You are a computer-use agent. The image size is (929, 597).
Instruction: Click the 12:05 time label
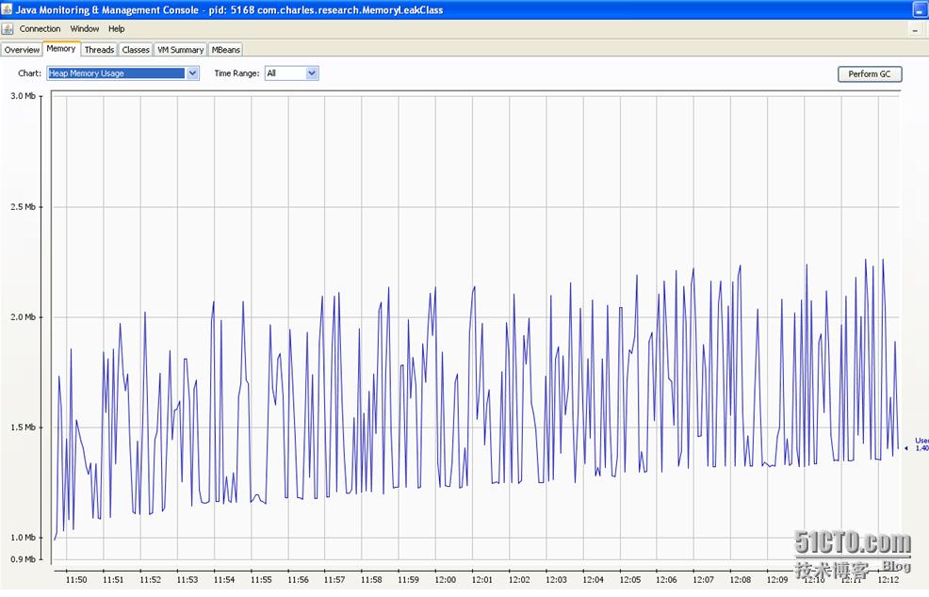tap(629, 580)
